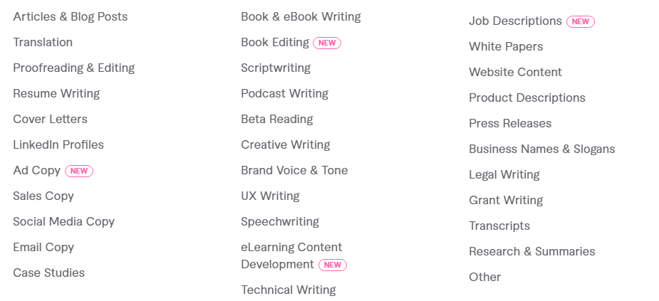Choose Business Names & Slogans

pos(541,149)
